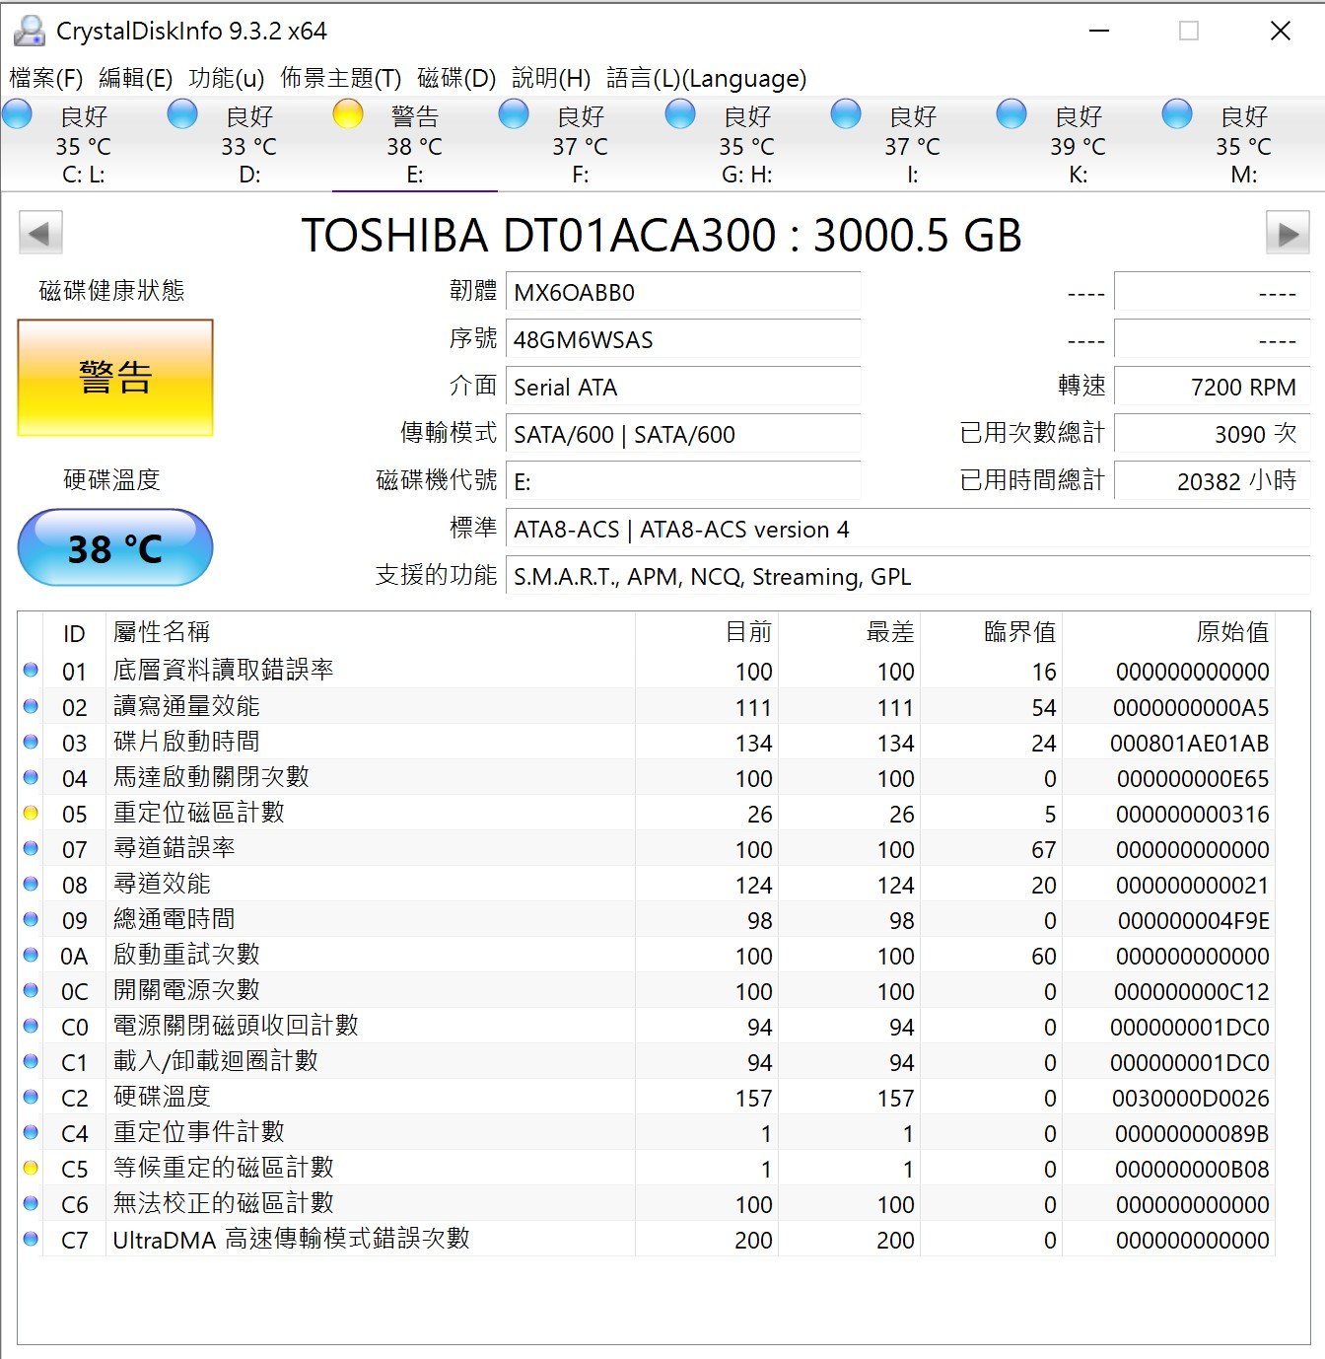Viewport: 1325px width, 1359px height.
Task: Click the status dot for attribute 09
Action: [x=31, y=919]
